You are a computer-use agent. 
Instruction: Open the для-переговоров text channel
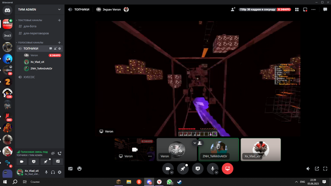click(39, 33)
